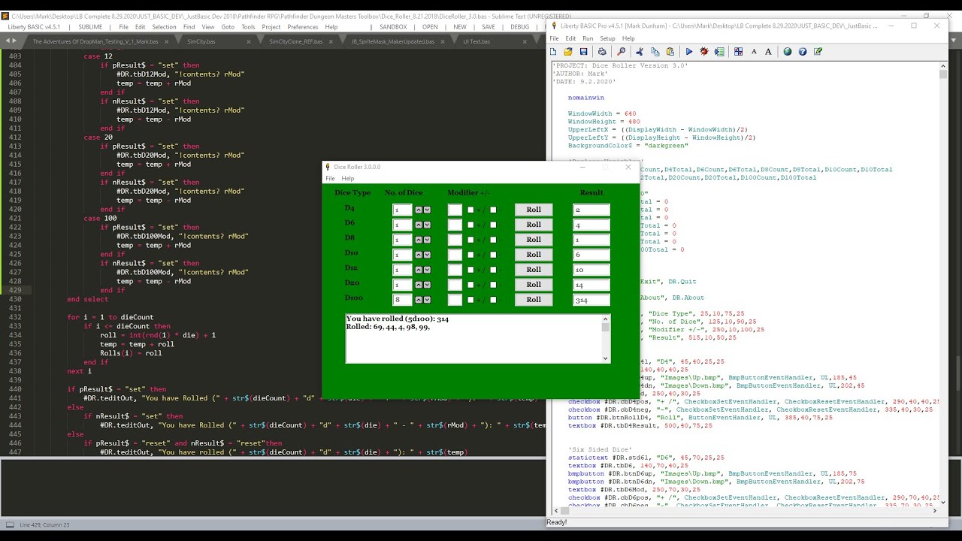Click the DEBUG button in Sublime menu bar
This screenshot has height=541, width=962.
(x=519, y=27)
